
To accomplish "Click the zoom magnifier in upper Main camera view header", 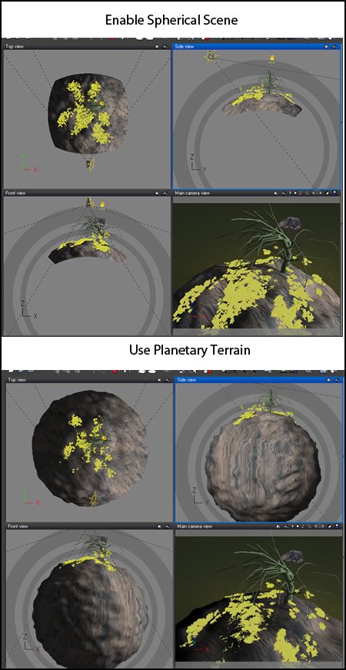I will [307, 193].
